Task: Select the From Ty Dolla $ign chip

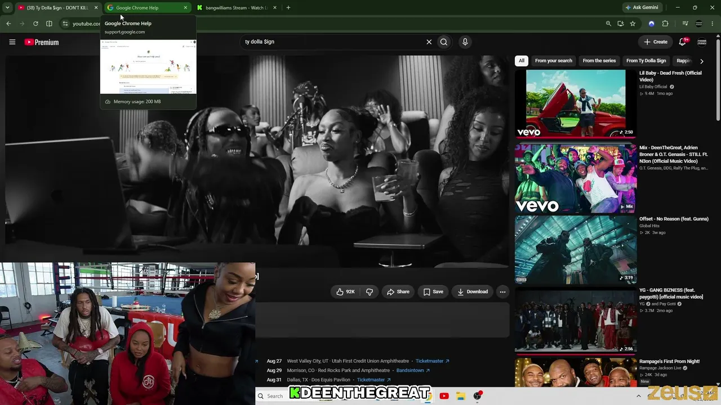Action: tap(646, 61)
